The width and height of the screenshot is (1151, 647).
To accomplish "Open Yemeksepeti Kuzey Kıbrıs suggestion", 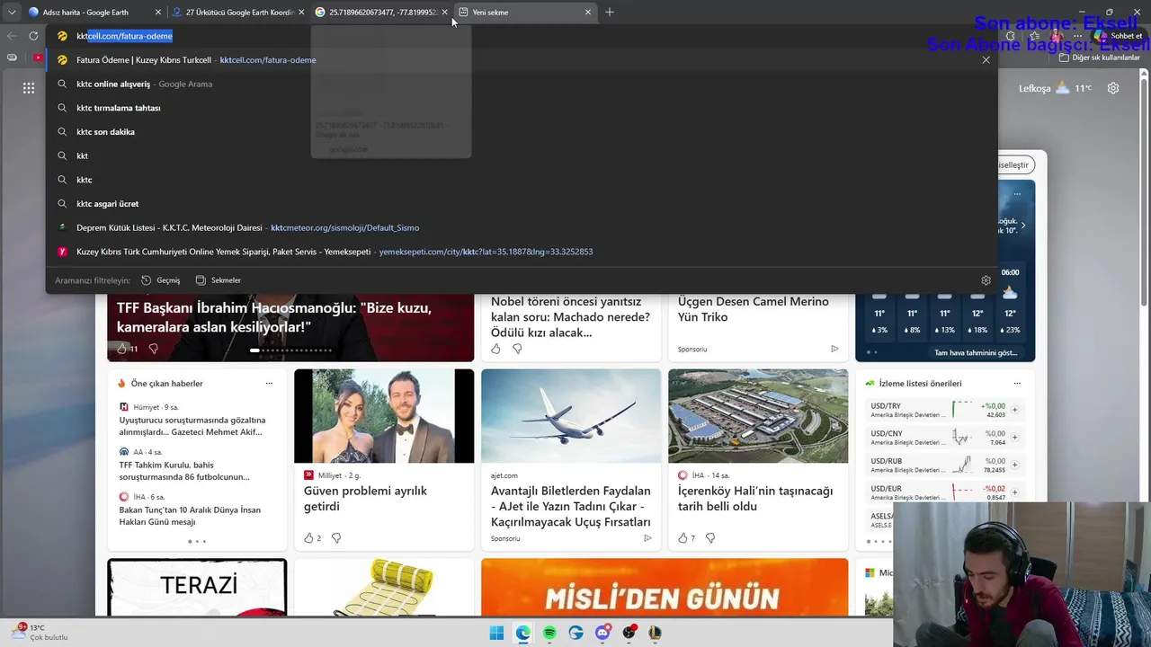I will pos(522,252).
